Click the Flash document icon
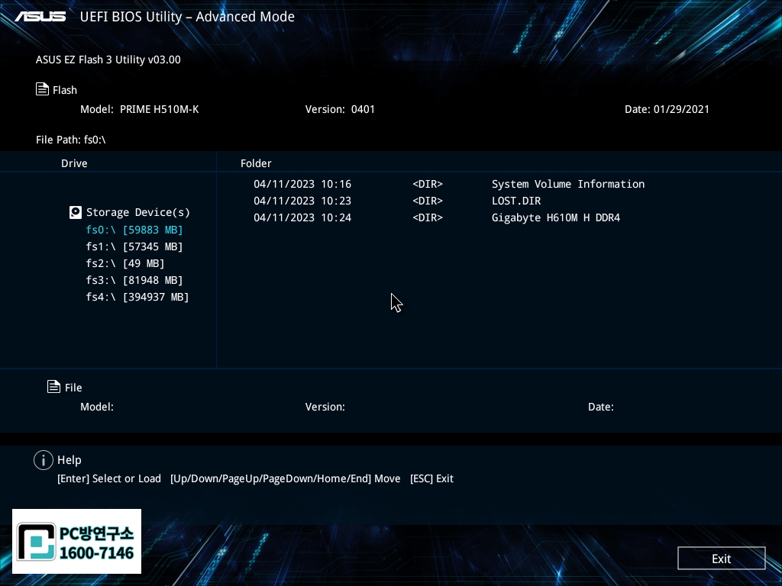Viewport: 782px width, 586px height. click(x=43, y=89)
